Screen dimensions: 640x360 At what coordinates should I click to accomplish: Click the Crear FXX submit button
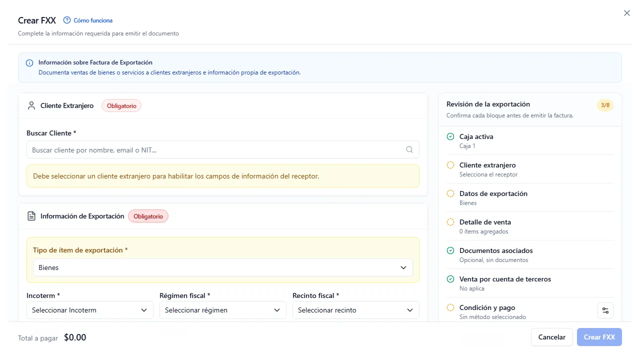[599, 337]
